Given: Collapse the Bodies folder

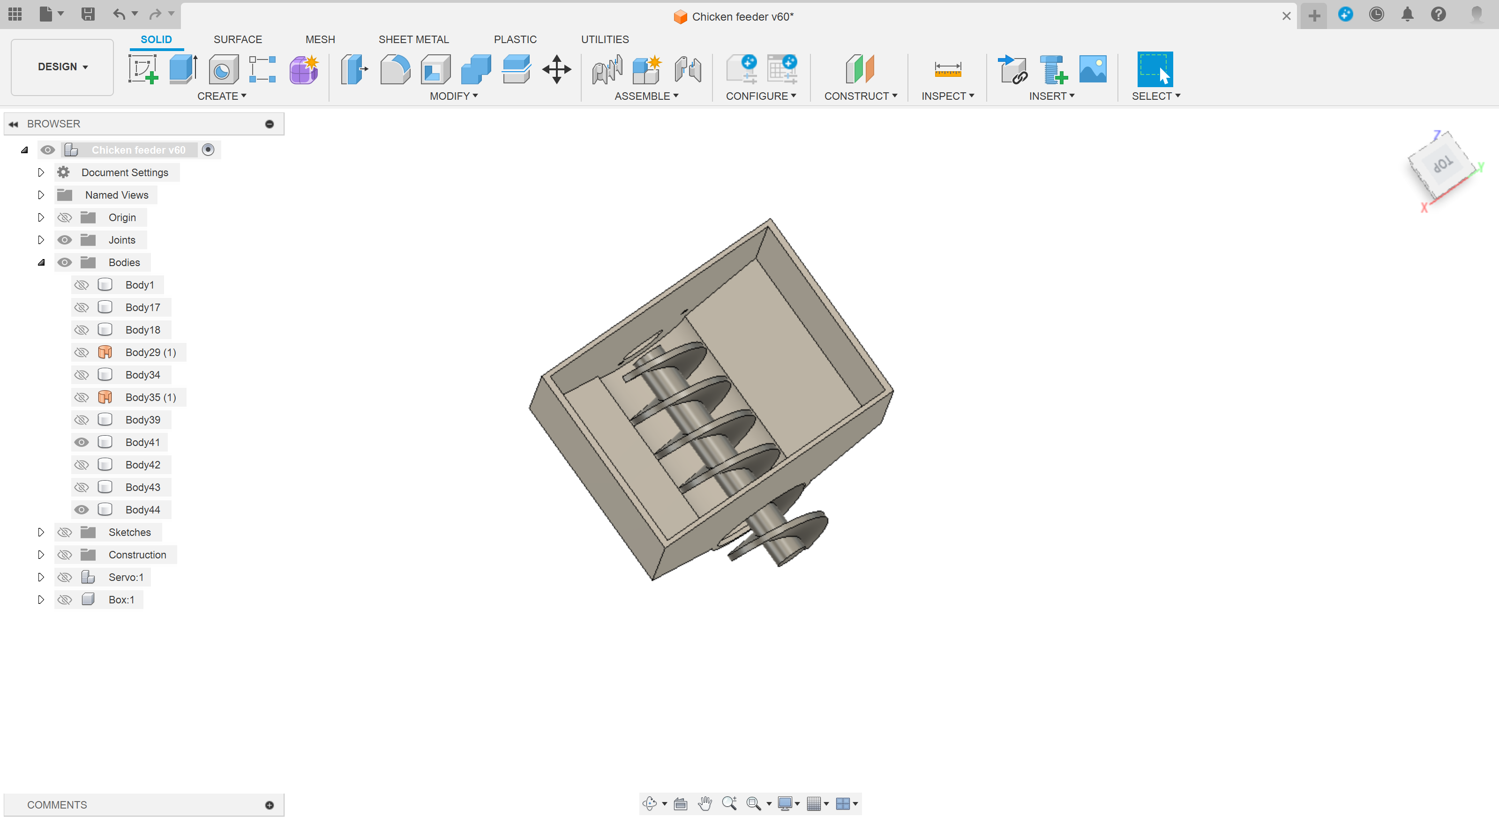Looking at the screenshot, I should (41, 262).
